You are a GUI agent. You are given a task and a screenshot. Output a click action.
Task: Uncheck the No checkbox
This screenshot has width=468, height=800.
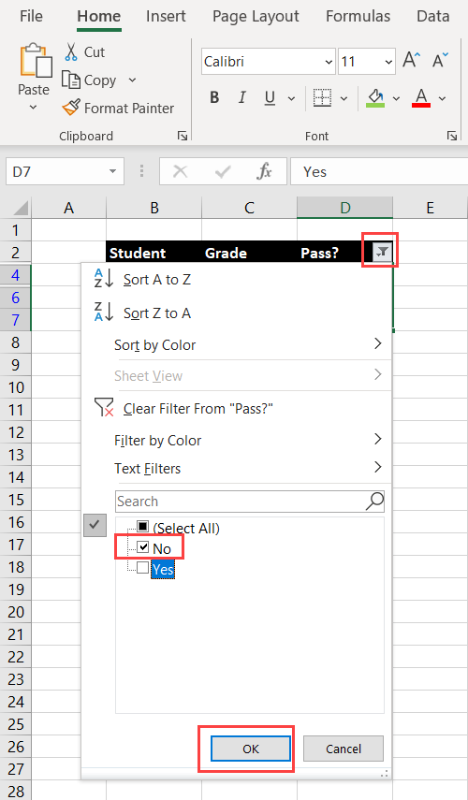pos(143,547)
